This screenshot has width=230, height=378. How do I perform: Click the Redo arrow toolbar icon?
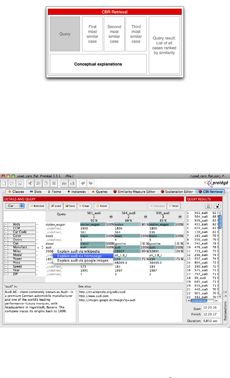tap(90, 183)
